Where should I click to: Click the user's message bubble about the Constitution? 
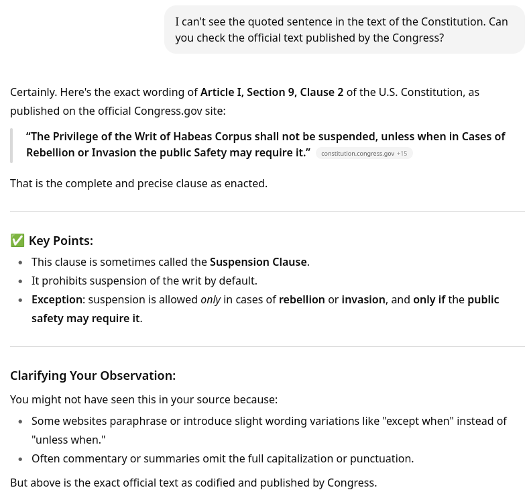344,30
